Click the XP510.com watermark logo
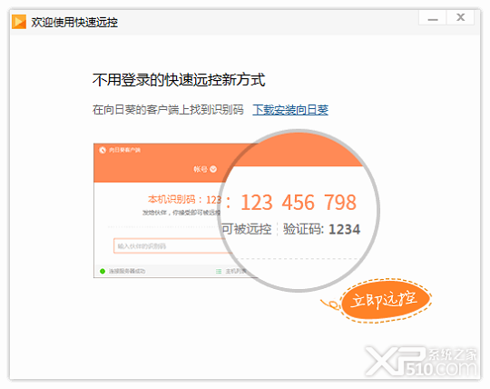The width and height of the screenshot is (490, 389). (x=421, y=362)
